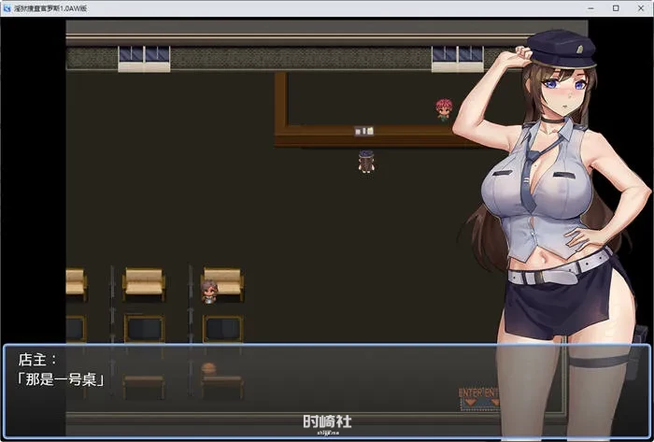The image size is (654, 442).
Task: Click the police officer sprite at the counter
Action: (x=366, y=162)
